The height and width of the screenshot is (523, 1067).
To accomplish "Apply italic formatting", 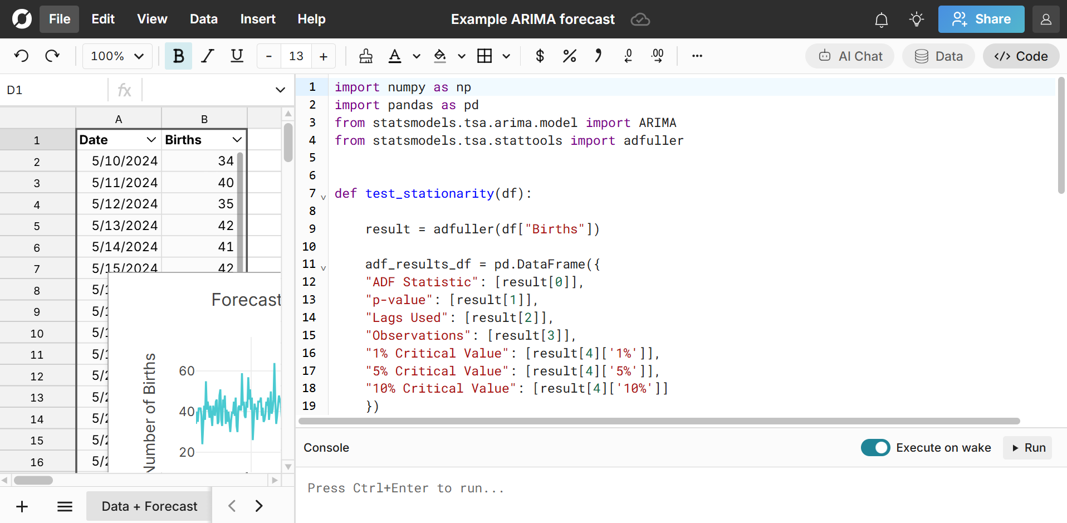I will (x=208, y=56).
